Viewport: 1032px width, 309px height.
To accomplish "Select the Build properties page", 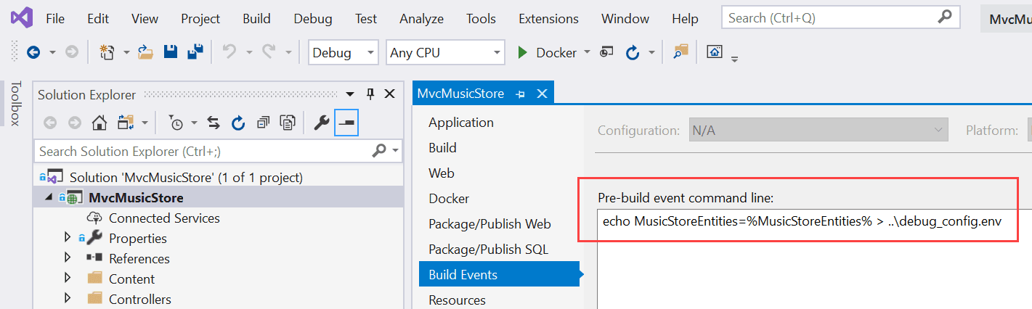I will [x=442, y=147].
